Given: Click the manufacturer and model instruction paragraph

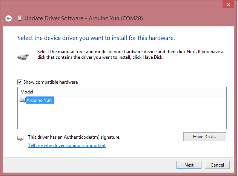Looking at the screenshot, I should click(x=130, y=54).
